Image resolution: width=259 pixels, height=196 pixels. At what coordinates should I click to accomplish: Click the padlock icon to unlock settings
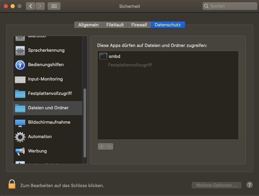tap(12, 184)
